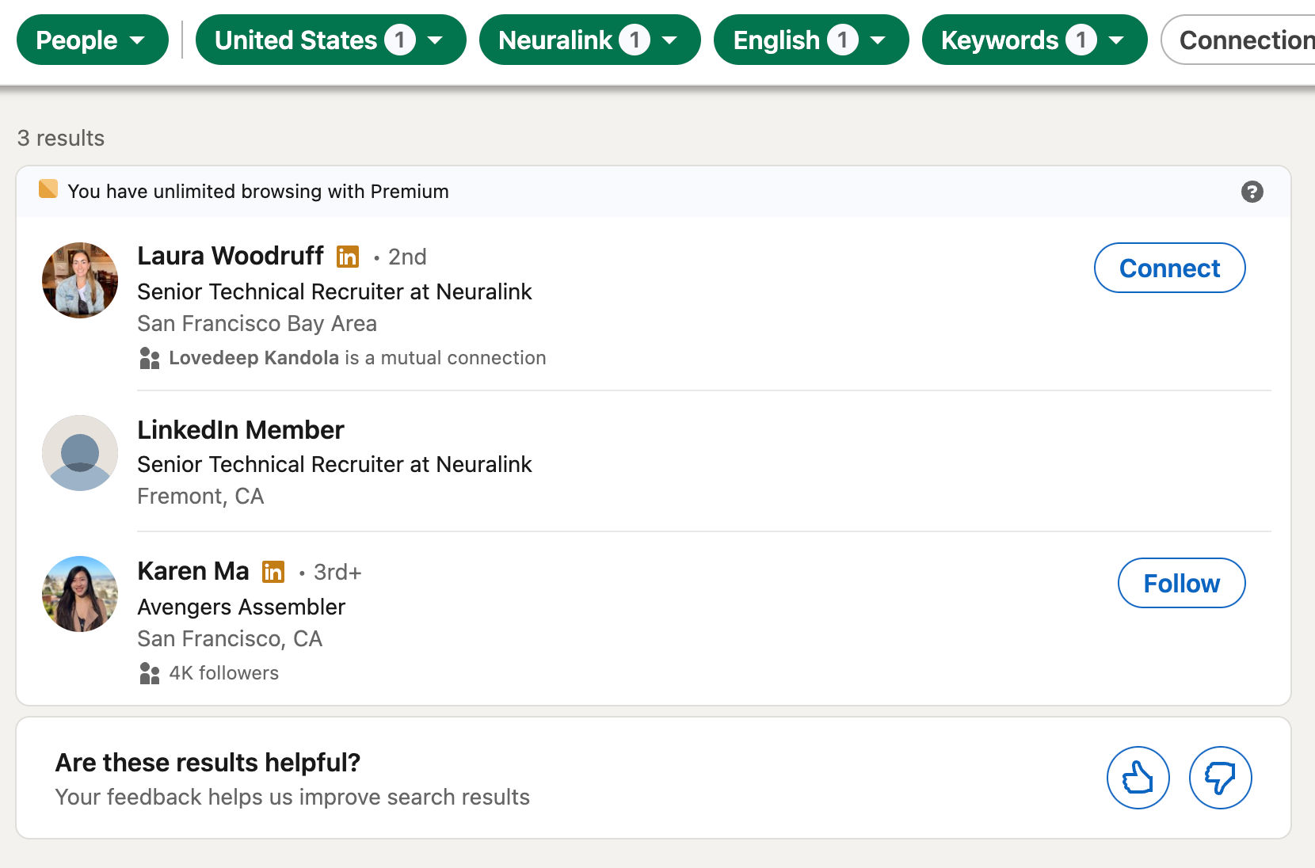Open Lovedeep Kandola mutual connection link
The image size is (1315, 868).
pyautogui.click(x=253, y=358)
